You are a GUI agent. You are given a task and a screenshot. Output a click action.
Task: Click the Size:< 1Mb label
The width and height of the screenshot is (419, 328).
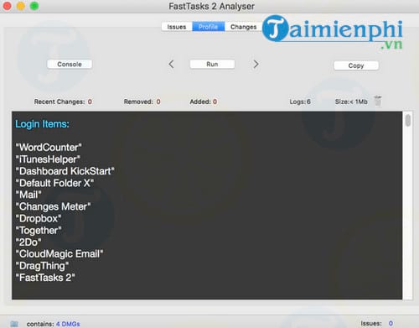click(x=351, y=102)
